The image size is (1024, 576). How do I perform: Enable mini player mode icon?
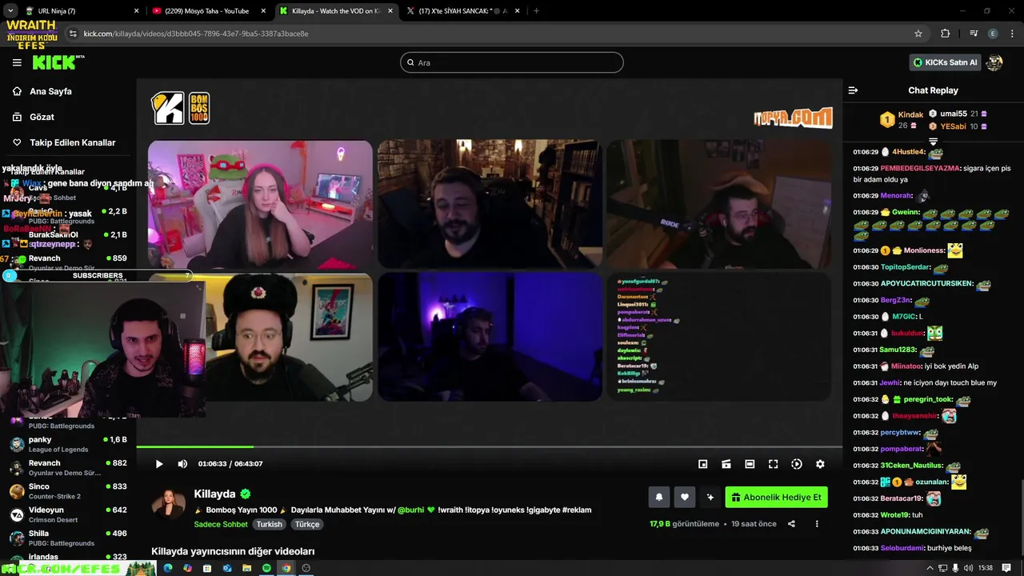702,464
